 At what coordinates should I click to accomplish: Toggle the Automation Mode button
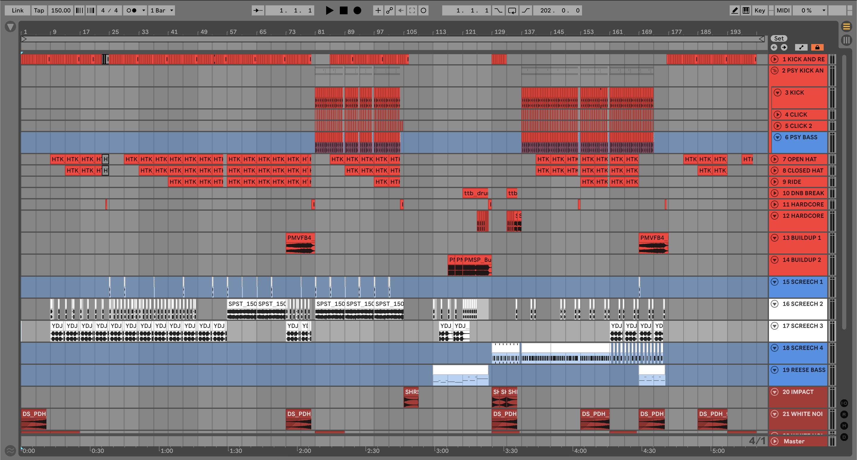(801, 47)
